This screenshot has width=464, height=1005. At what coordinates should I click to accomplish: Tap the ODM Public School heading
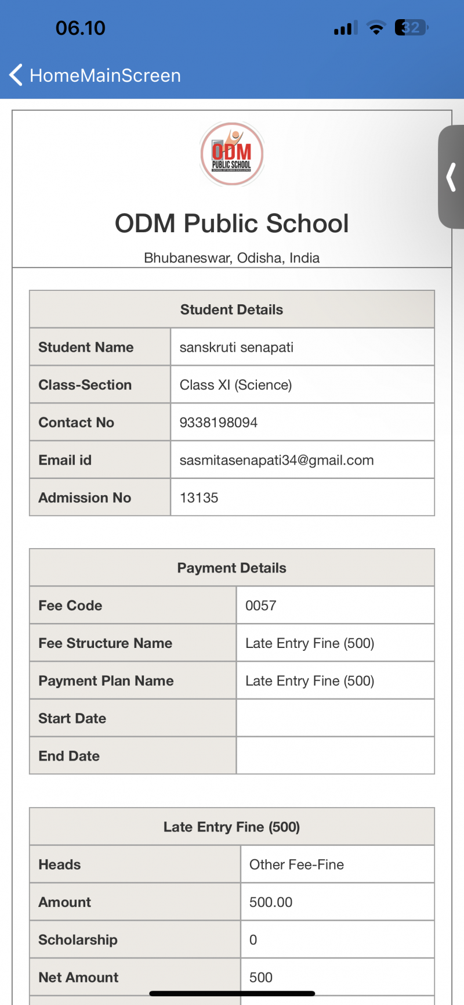[x=232, y=224]
